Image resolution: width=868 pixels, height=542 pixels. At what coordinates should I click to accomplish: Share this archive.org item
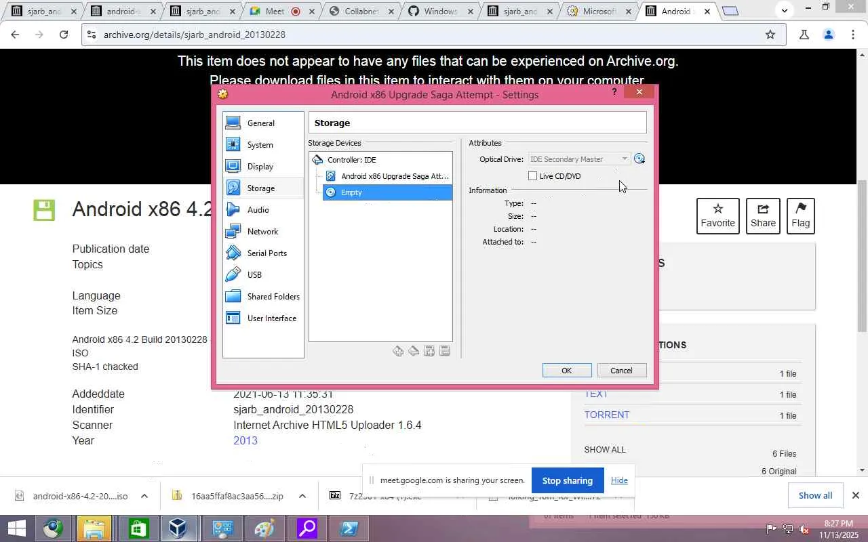click(x=763, y=216)
